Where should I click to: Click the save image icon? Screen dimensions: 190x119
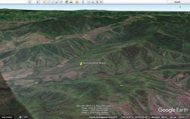(x=97, y=2)
